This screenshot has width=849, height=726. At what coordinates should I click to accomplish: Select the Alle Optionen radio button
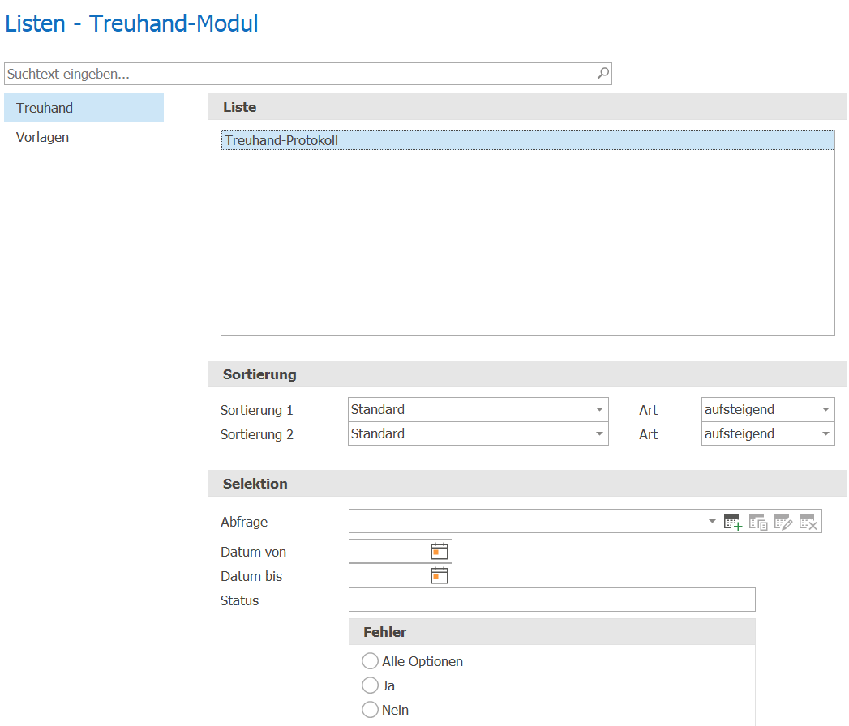[370, 660]
